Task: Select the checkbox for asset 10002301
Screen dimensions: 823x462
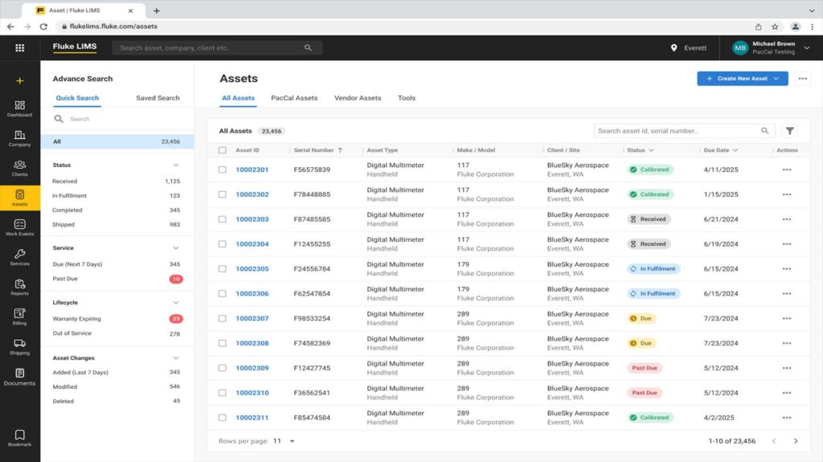Action: click(223, 170)
